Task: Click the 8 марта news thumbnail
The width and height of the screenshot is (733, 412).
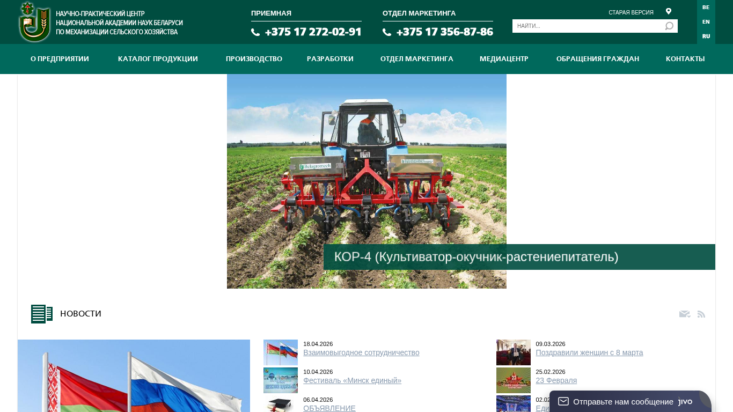Action: pos(514,352)
